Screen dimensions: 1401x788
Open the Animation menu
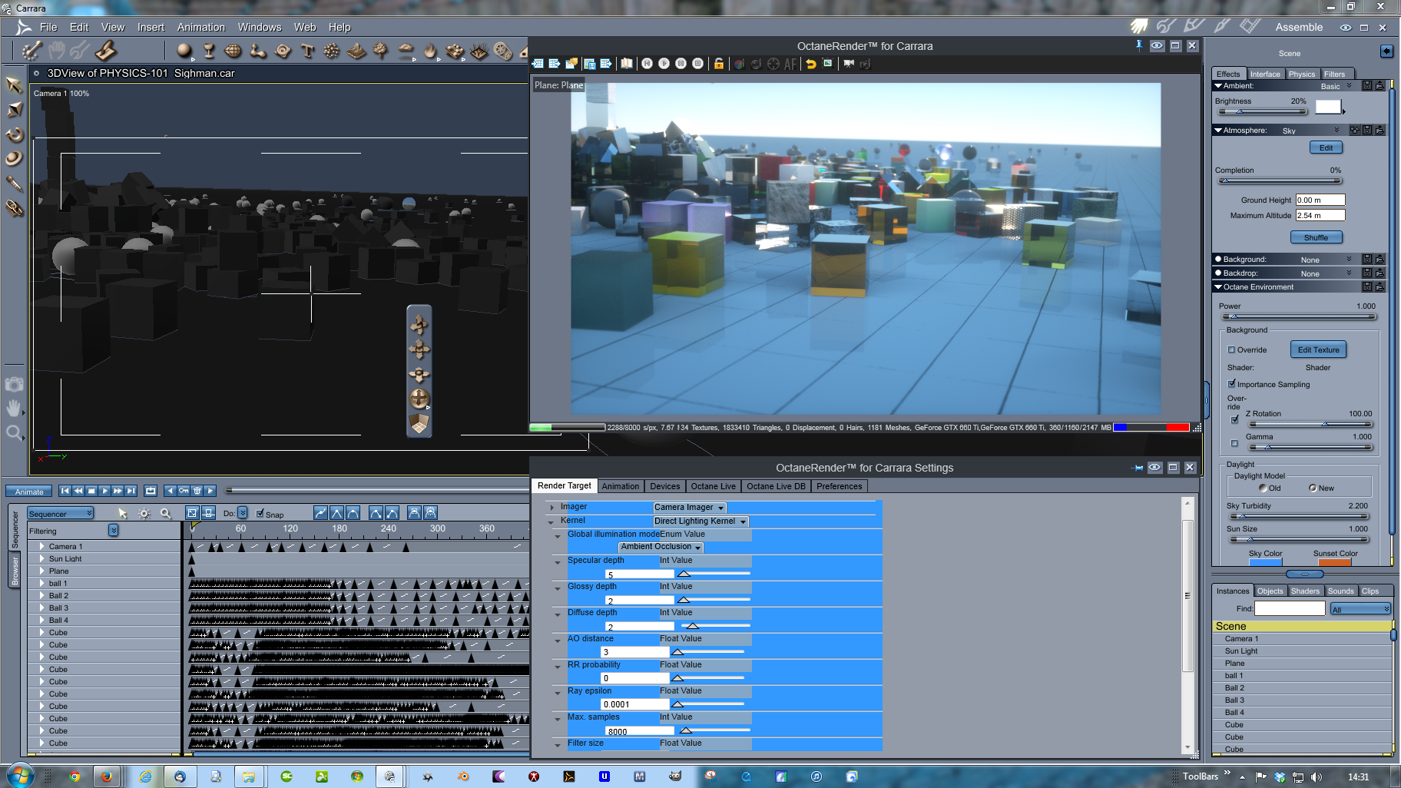(x=200, y=27)
